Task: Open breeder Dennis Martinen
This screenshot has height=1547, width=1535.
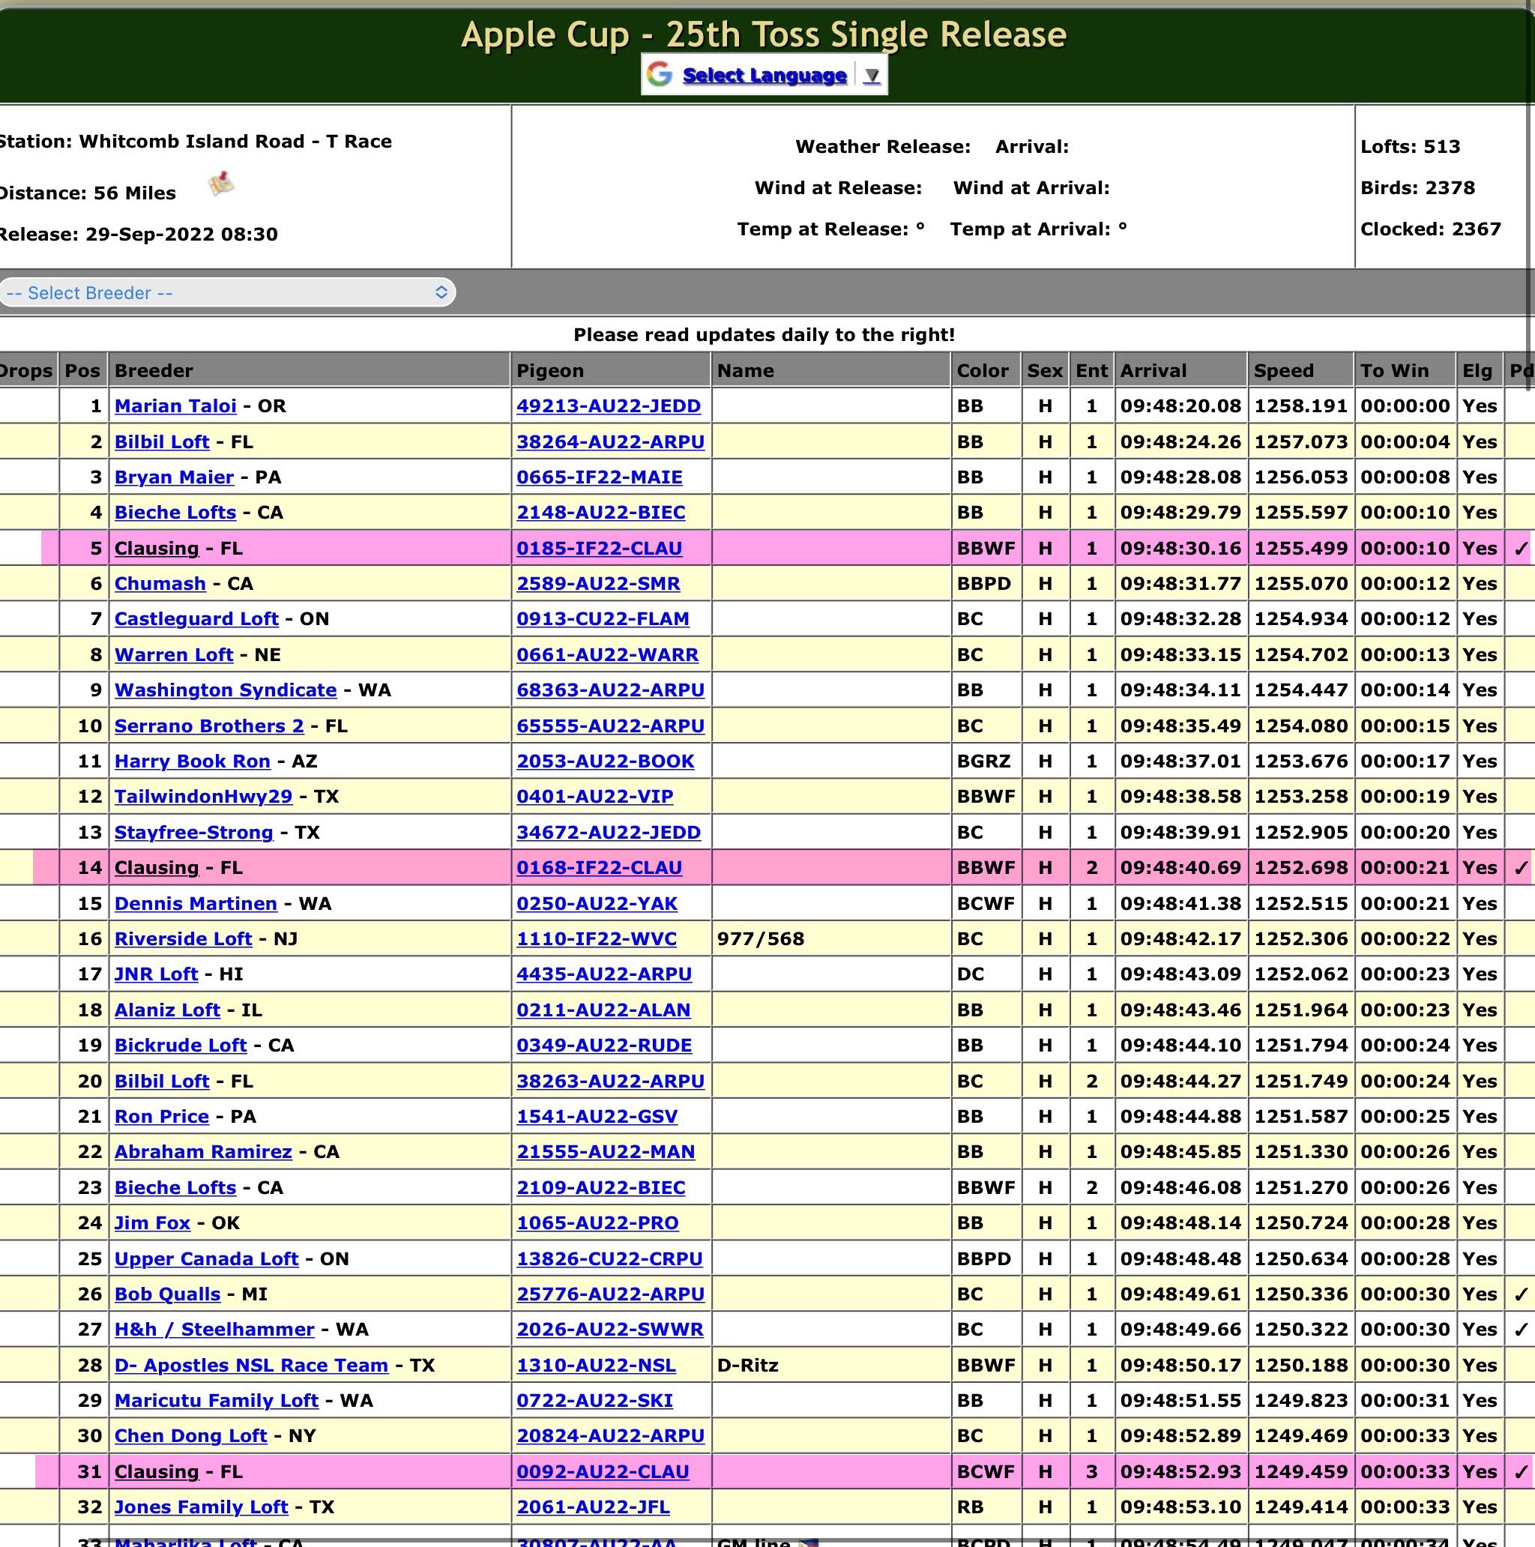Action: (x=196, y=904)
